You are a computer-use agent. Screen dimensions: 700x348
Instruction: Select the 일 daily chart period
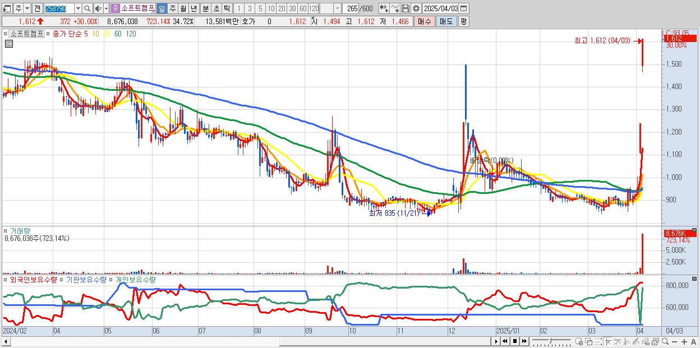pyautogui.click(x=162, y=8)
